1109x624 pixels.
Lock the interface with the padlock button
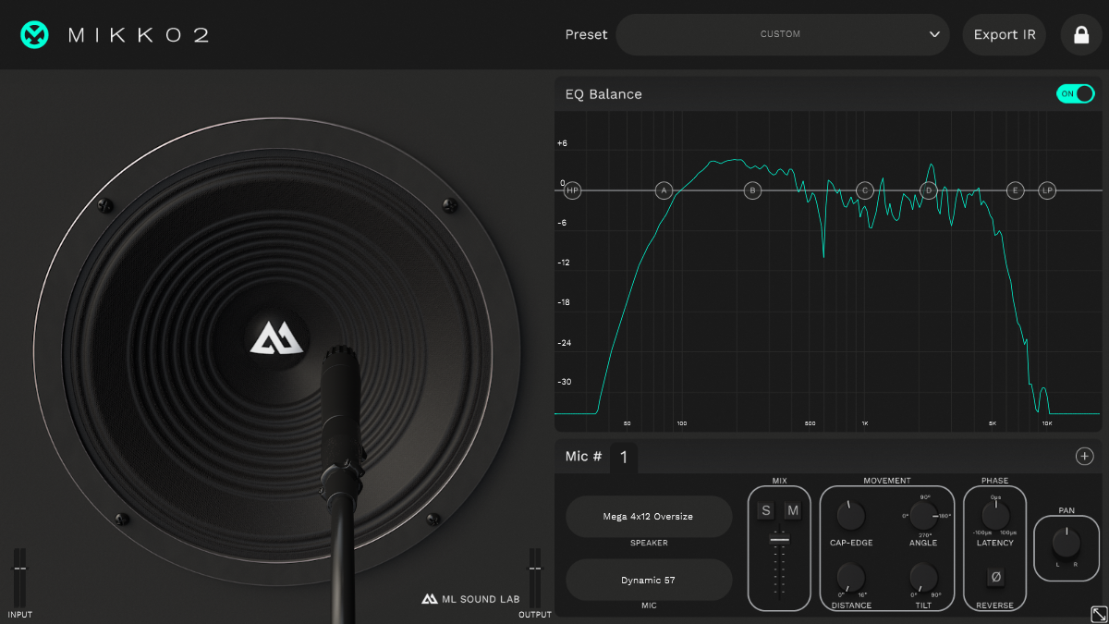pos(1079,34)
